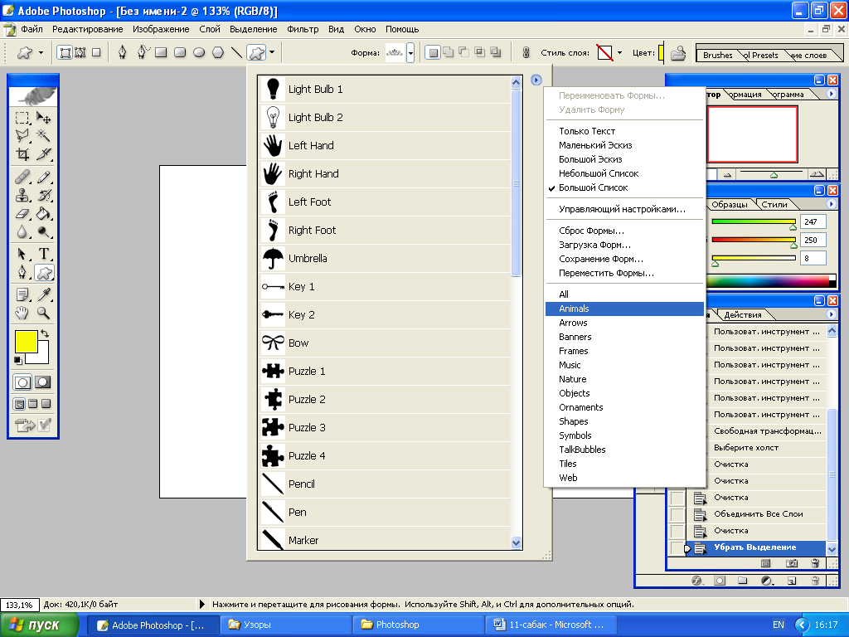Select Create new shape layer option

click(432, 52)
